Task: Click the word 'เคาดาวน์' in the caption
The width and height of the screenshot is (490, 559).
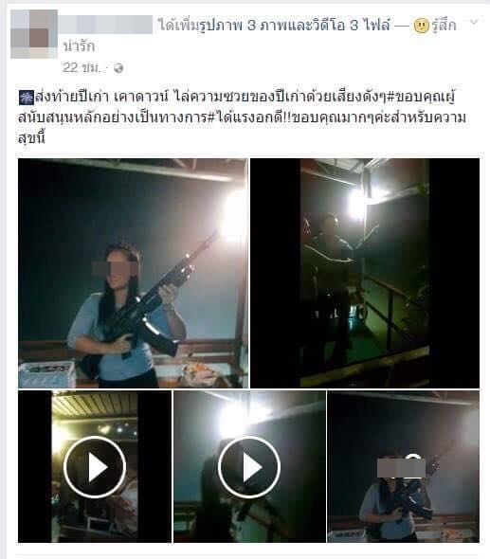Action: [x=140, y=97]
